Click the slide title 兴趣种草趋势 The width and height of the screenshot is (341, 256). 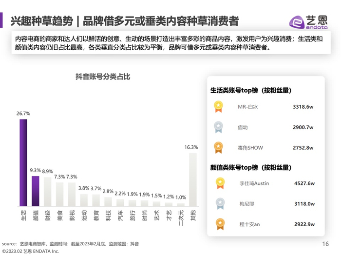coord(42,21)
